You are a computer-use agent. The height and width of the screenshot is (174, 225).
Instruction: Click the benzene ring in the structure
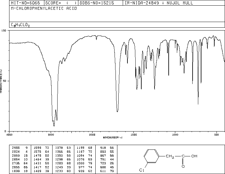click(152, 156)
